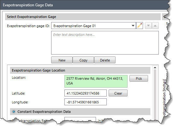
Task: Click the pencil rename icon
Action: click(x=140, y=26)
